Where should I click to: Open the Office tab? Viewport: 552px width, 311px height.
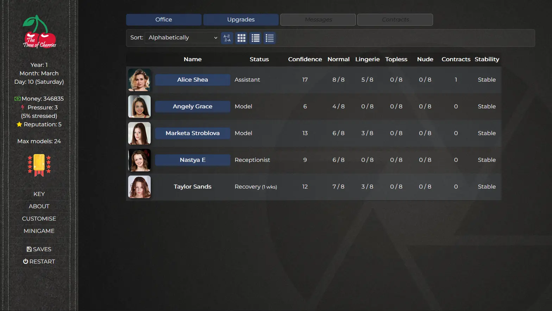pos(164,20)
